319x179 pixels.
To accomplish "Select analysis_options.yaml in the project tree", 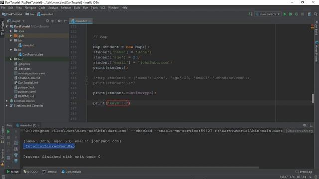I will (x=30, y=73).
